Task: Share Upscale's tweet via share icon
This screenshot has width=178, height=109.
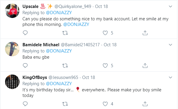Action: pyautogui.click(x=145, y=33)
